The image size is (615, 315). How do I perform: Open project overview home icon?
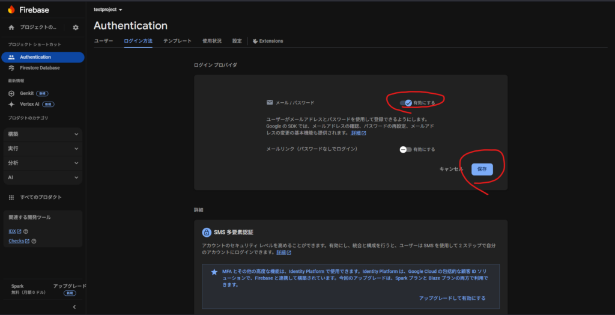pos(11,28)
